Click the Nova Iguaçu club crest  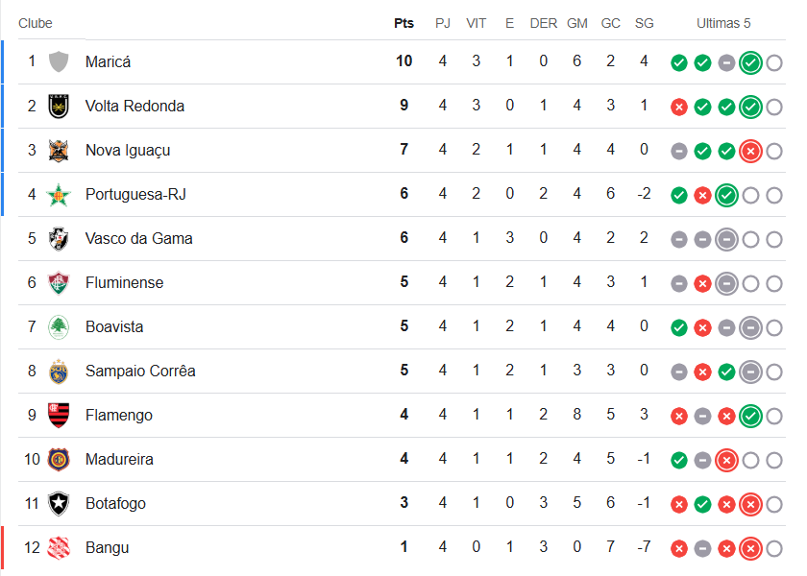[x=59, y=150]
